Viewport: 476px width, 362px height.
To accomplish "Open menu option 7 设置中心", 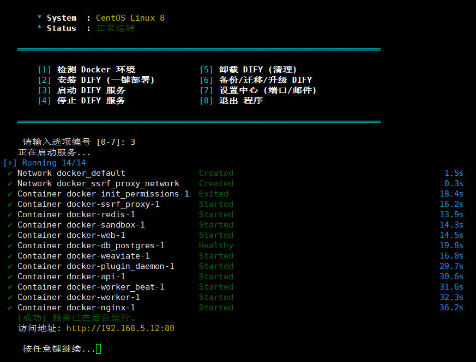I will (x=258, y=90).
